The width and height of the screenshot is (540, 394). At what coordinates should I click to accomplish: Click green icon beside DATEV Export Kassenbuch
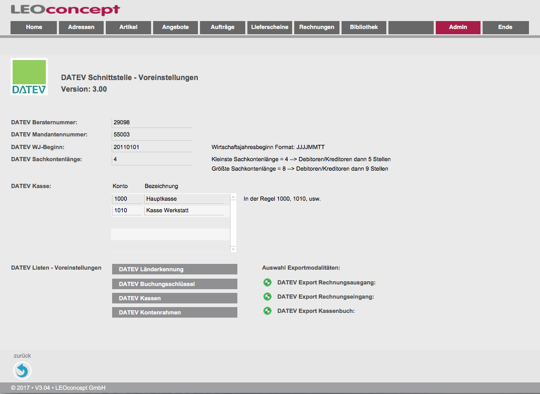click(267, 311)
